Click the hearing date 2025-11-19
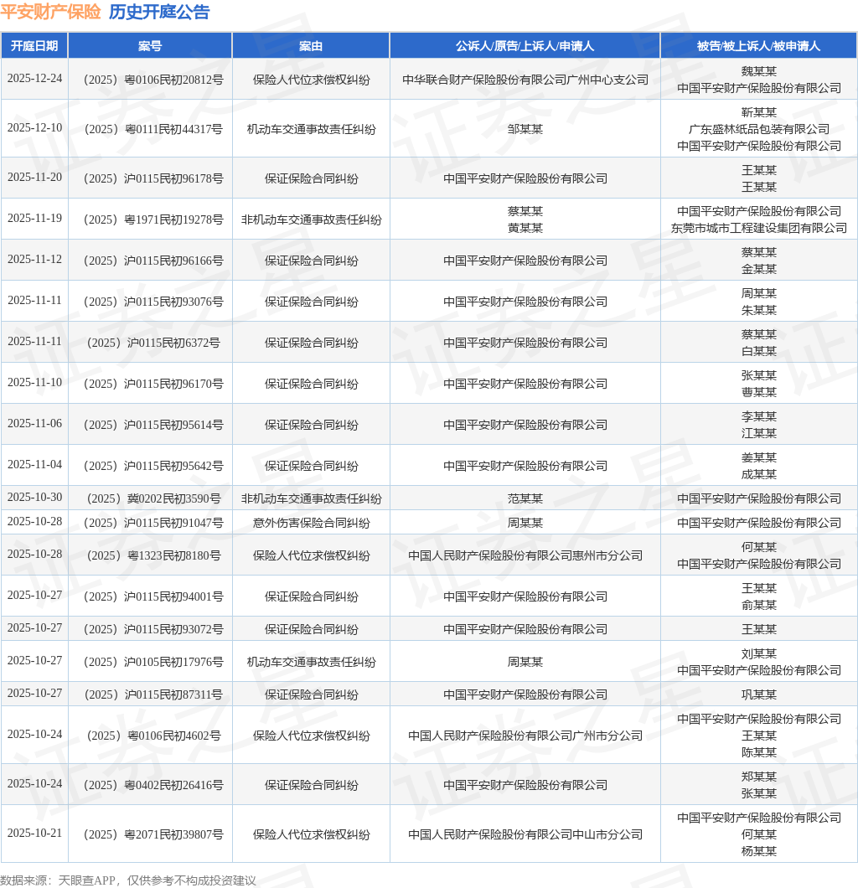The image size is (858, 888). tap(34, 218)
